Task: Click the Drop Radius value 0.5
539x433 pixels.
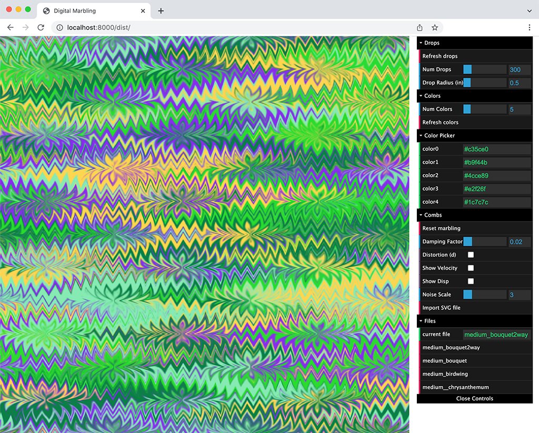Action: pos(520,83)
